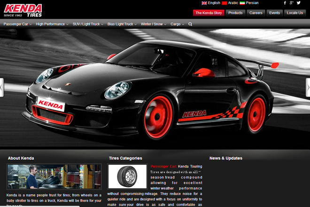This screenshot has height=207, width=310.
Task: Open the Locate Us tab
Action: [295, 13]
